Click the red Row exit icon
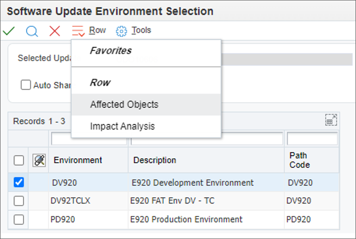The width and height of the screenshot is (356, 239). (x=78, y=31)
